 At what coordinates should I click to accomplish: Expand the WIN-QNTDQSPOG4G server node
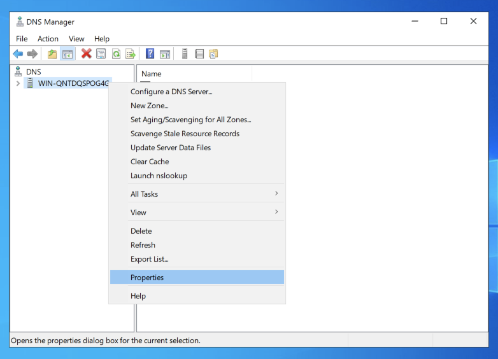[17, 83]
